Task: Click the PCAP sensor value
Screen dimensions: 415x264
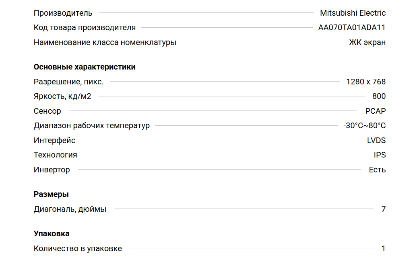Action: coord(375,111)
